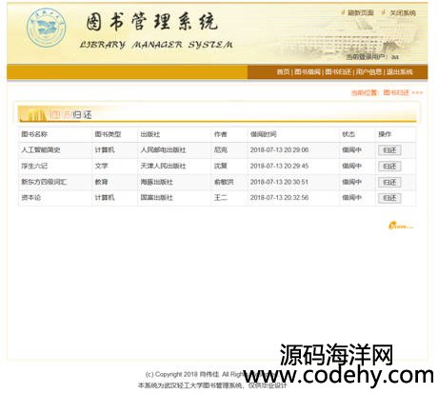Click the 图书归还 breadcrumb link
The image size is (438, 394).
[x=396, y=92]
